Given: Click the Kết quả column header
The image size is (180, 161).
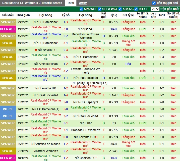Looking at the screenshot, I should coord(104,15).
